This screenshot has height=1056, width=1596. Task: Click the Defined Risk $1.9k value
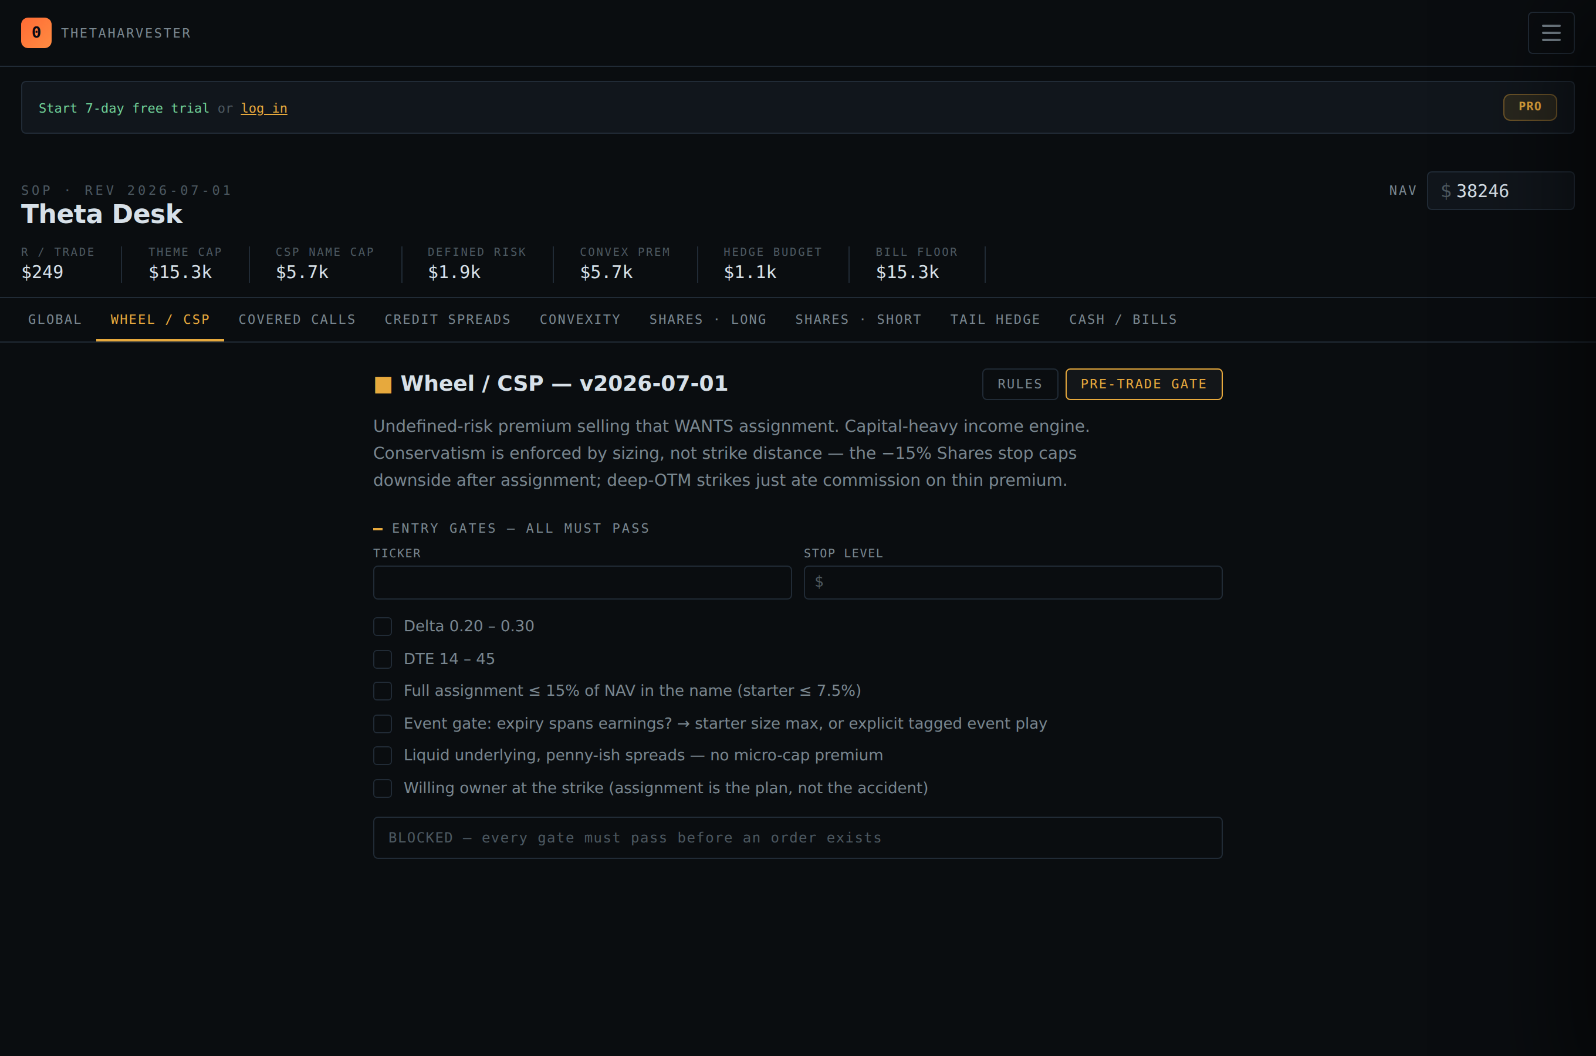pyautogui.click(x=455, y=272)
